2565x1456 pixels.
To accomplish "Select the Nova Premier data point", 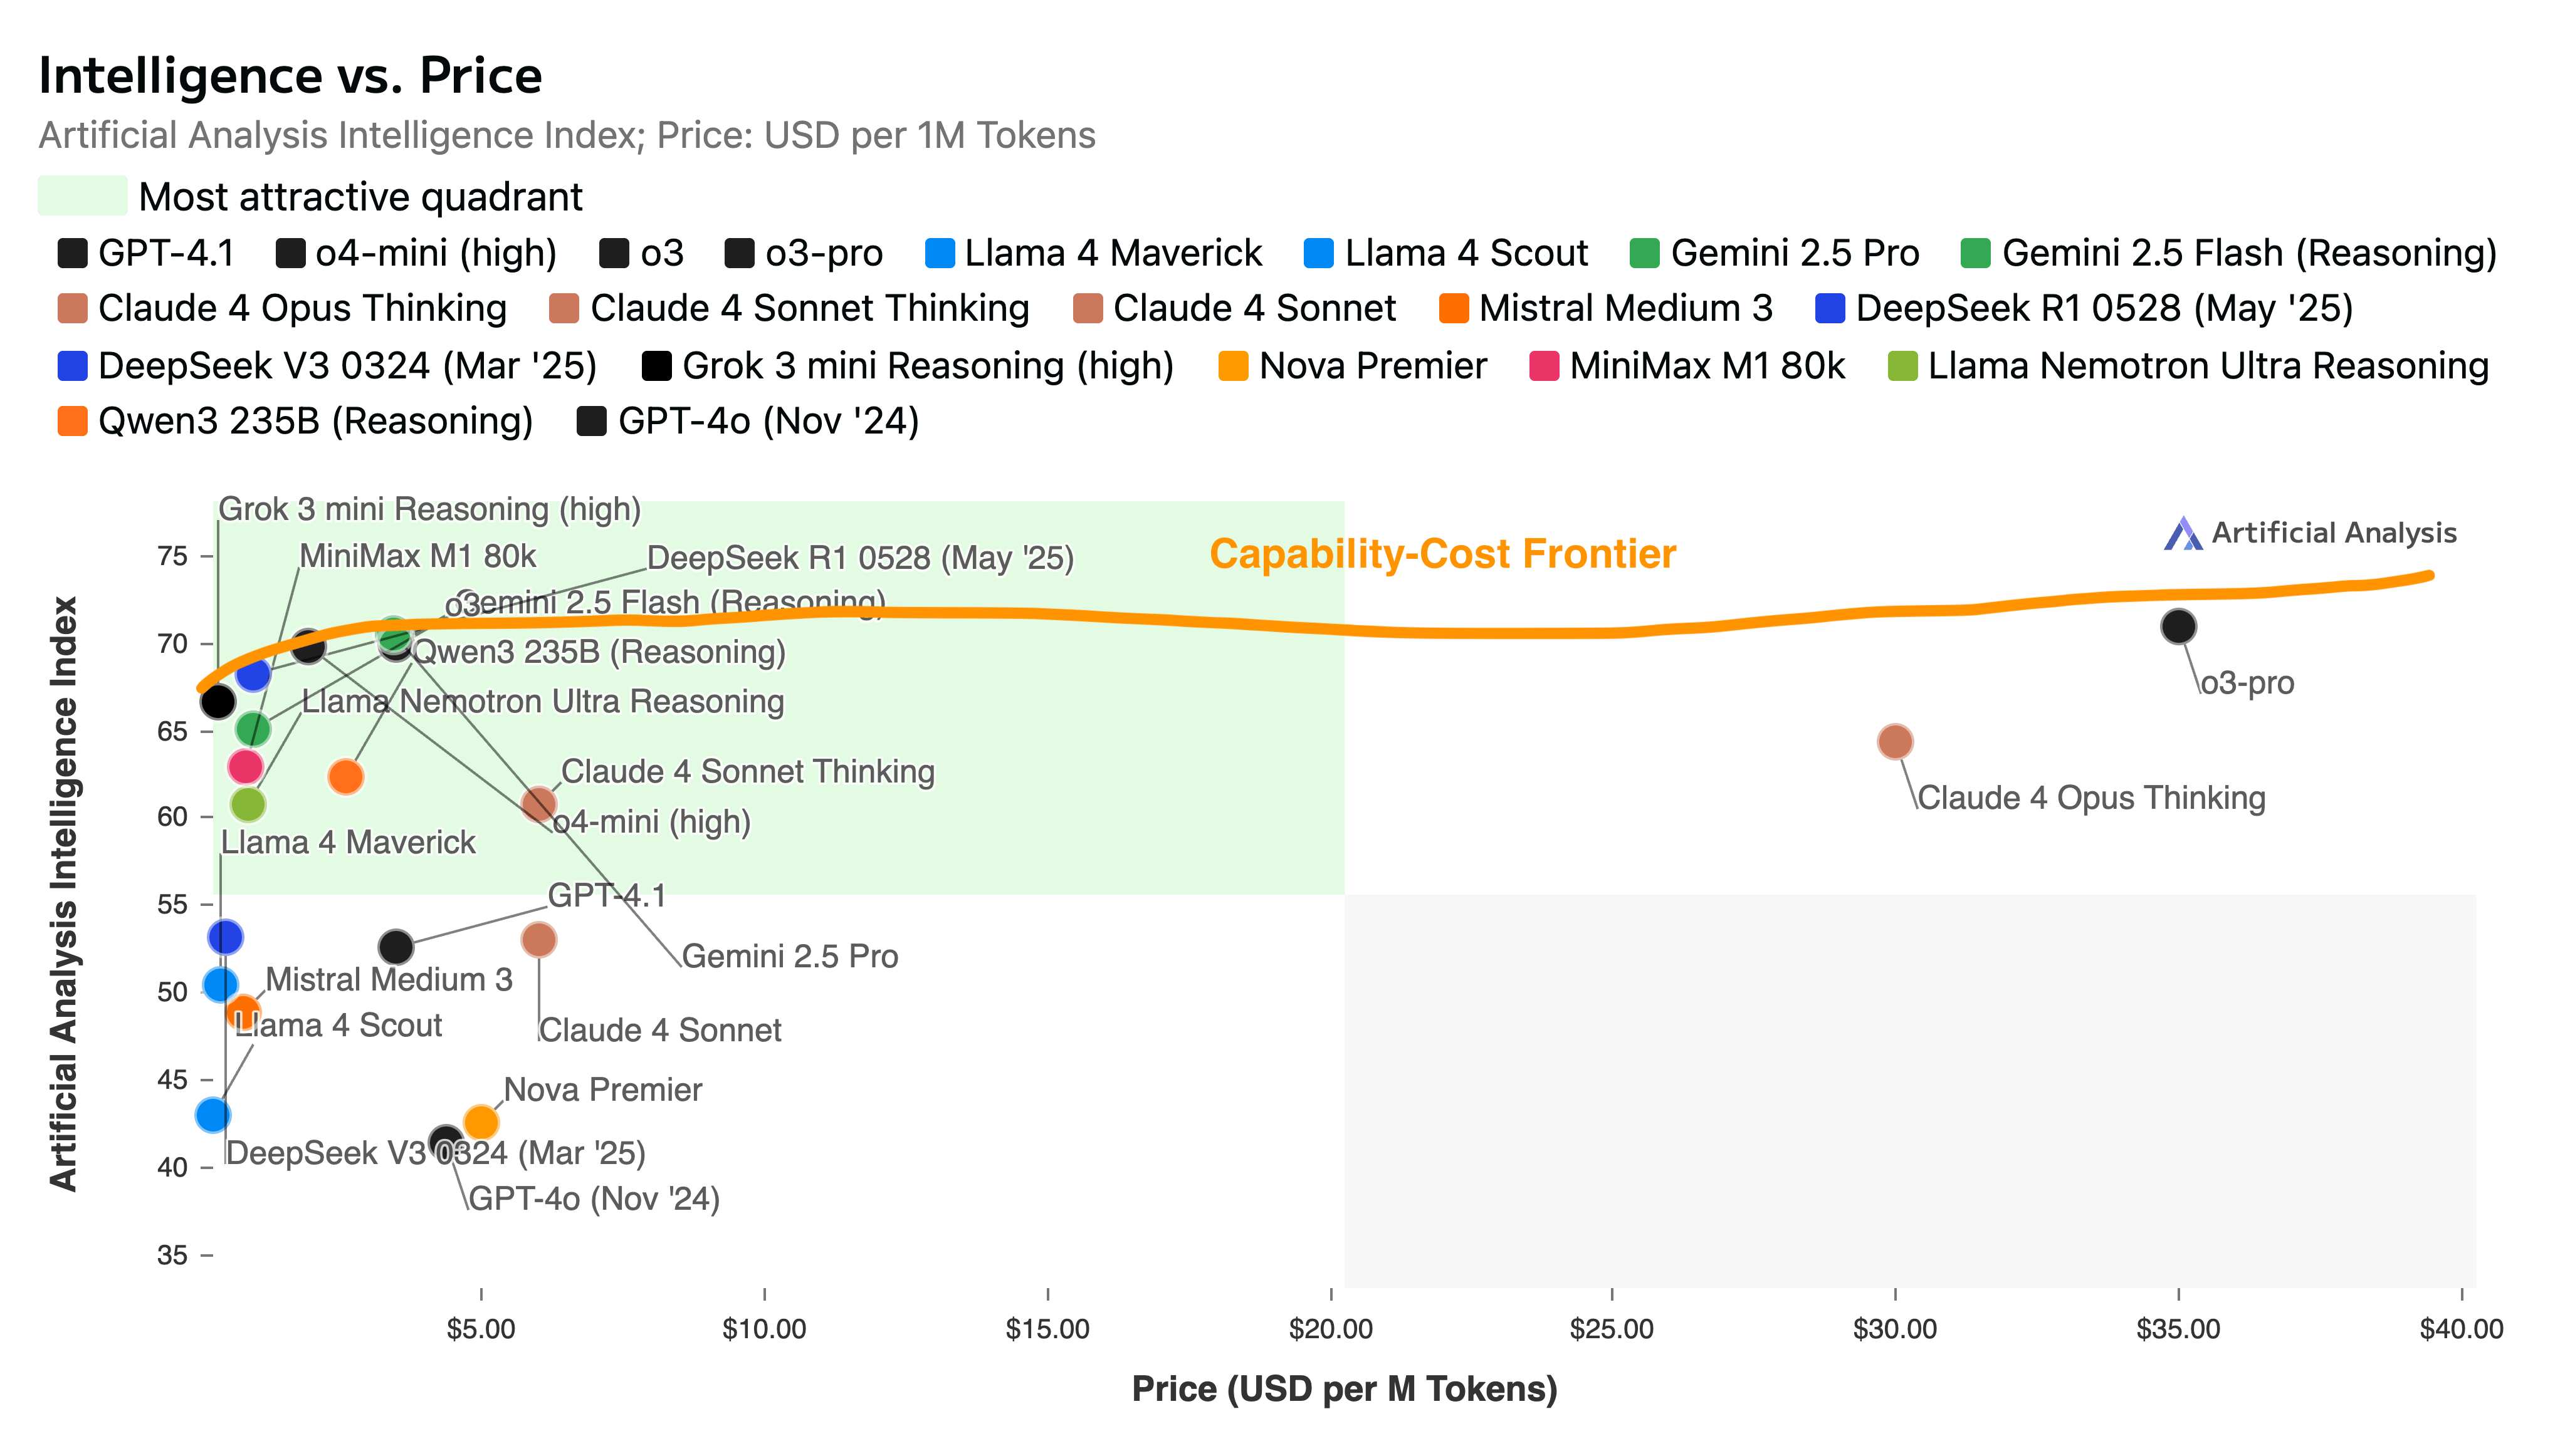I will [481, 1122].
